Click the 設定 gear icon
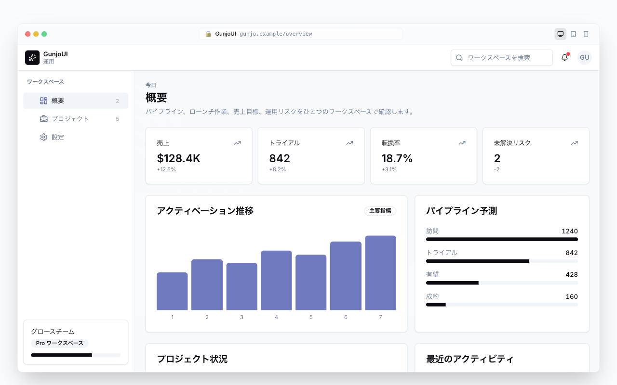The image size is (617, 385). [x=43, y=137]
